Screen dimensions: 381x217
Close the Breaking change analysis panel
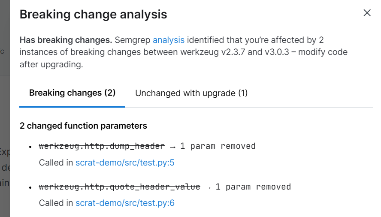pyautogui.click(x=367, y=13)
